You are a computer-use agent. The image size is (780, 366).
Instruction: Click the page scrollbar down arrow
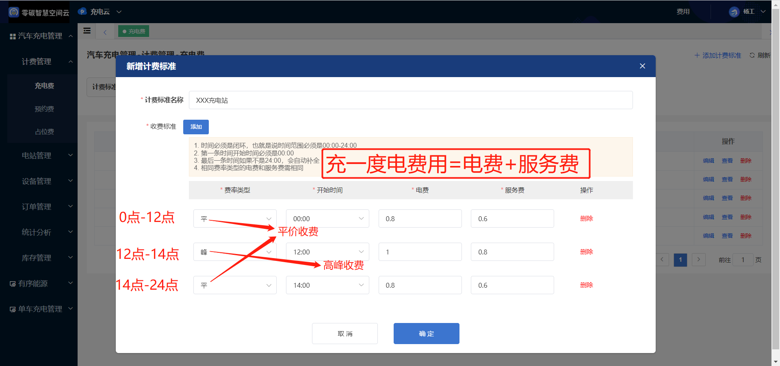point(776,362)
